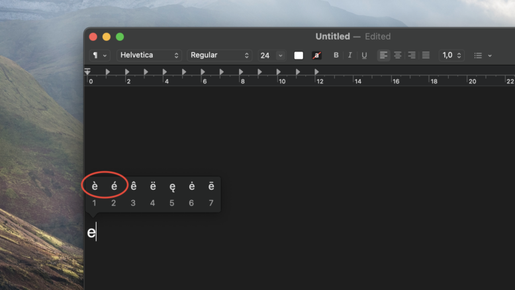Justify the text alignment
The image size is (515, 290).
[426, 55]
